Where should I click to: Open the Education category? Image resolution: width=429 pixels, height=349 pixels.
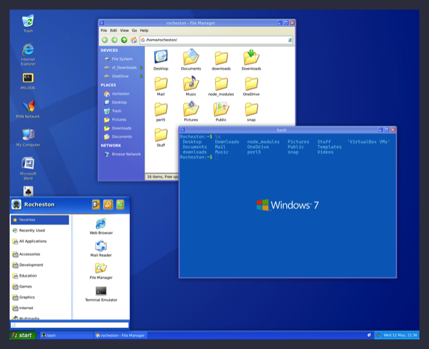[x=40, y=275]
